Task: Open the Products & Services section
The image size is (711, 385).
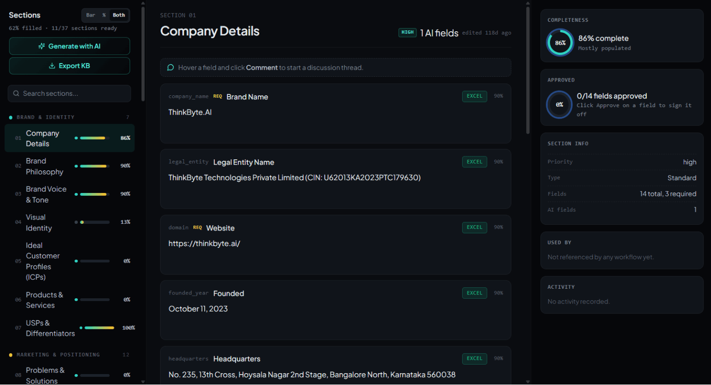Action: click(69, 300)
